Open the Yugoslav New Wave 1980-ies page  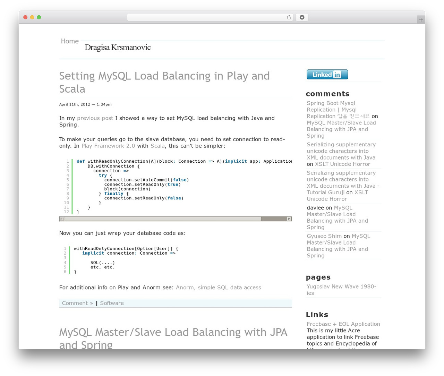coord(341,290)
